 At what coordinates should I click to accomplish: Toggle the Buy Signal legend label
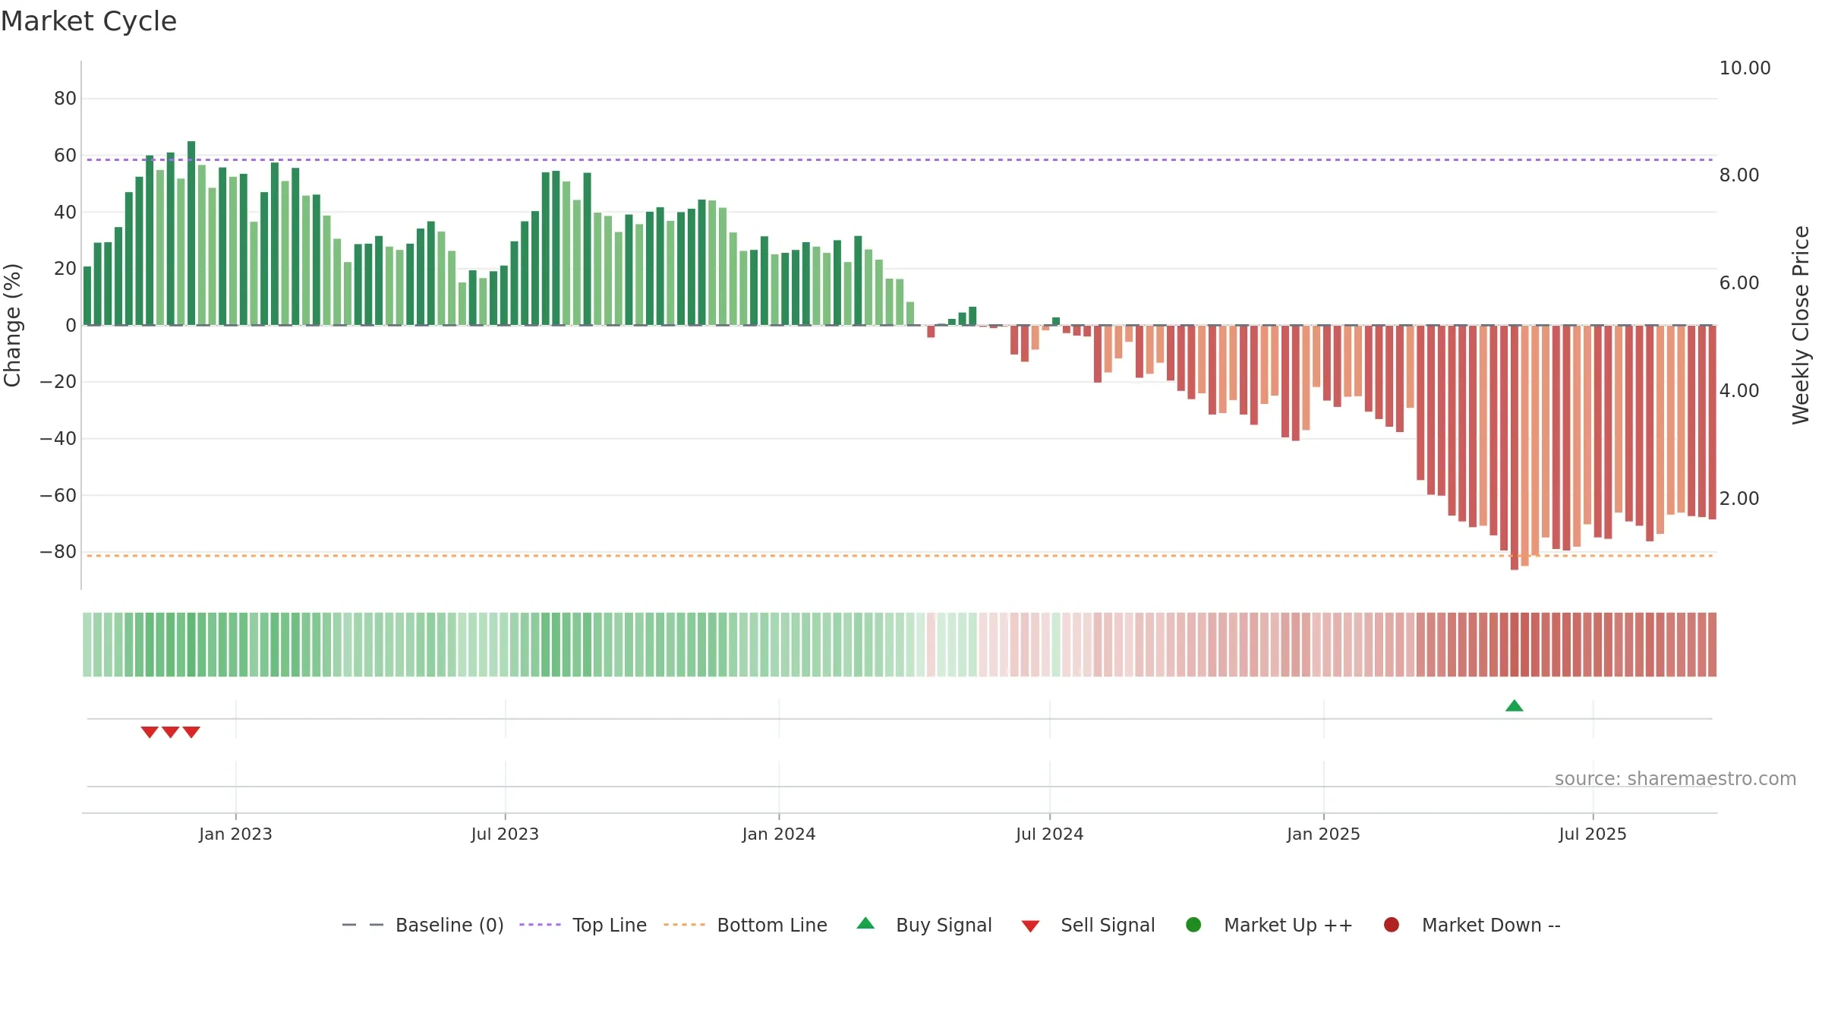pos(944,925)
